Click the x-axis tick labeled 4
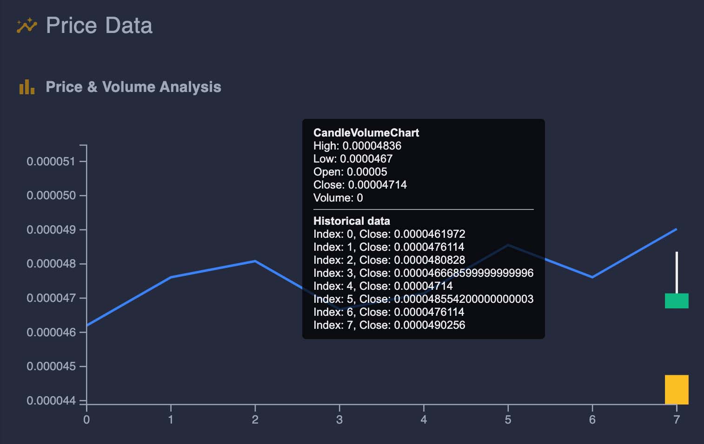The image size is (704, 444). (423, 418)
